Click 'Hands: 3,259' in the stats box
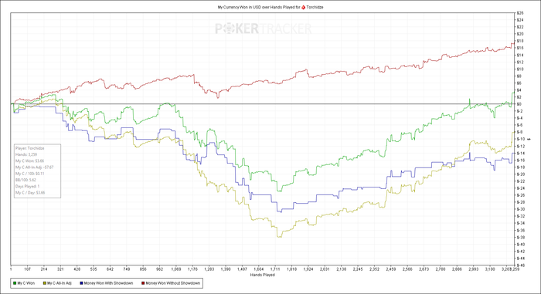 (x=26, y=154)
